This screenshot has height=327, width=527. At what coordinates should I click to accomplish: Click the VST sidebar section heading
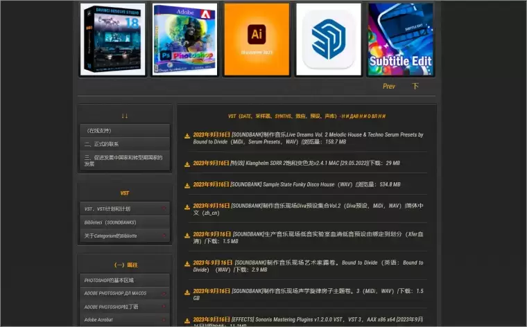point(125,193)
